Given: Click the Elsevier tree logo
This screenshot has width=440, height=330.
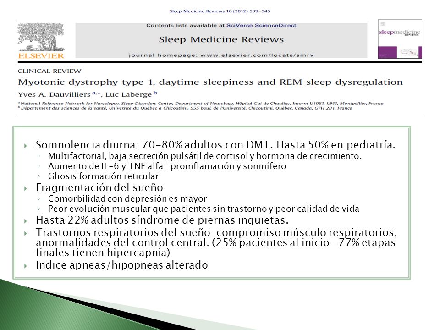Looking at the screenshot, I should click(41, 37).
